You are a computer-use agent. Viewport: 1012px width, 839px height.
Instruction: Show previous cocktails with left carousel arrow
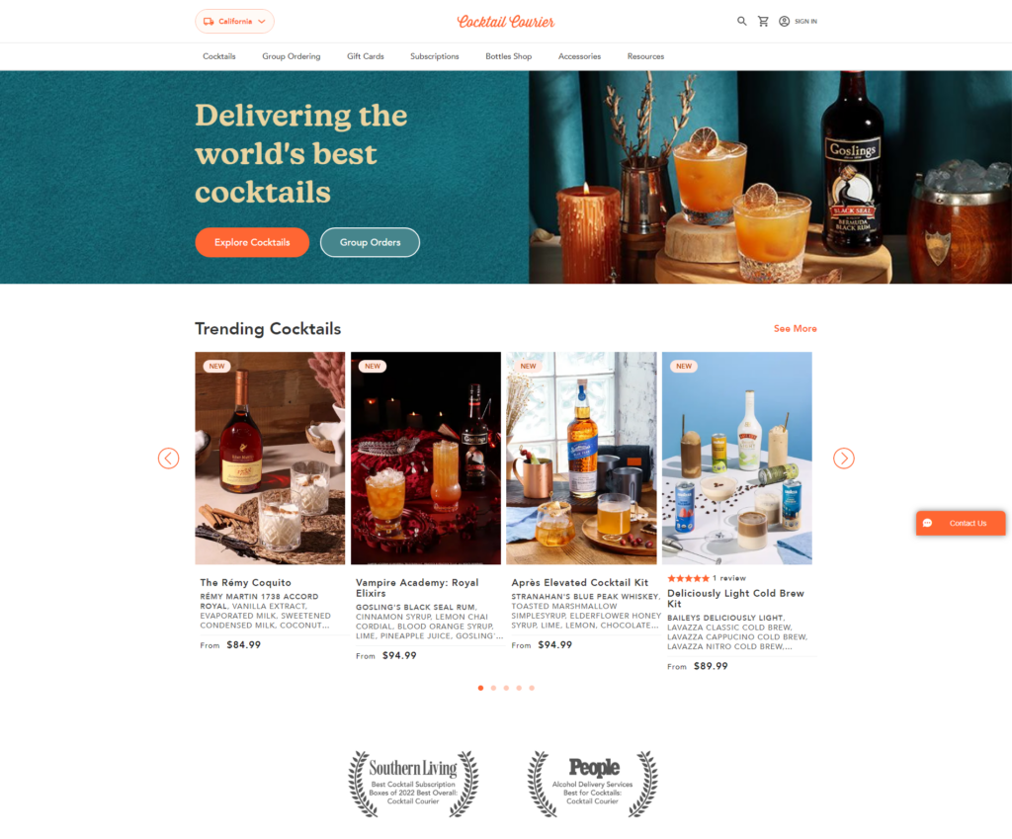tap(168, 459)
